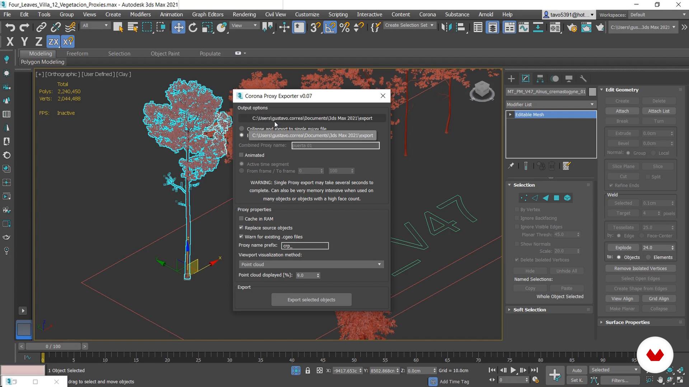Open the Modify command panel tab

pos(526,78)
